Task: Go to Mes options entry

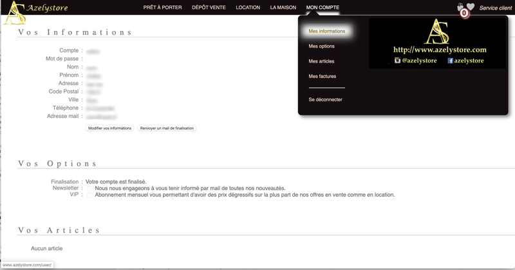Action: (321, 46)
